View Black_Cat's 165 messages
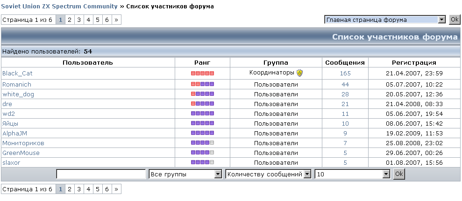The image size is (462, 201). tap(345, 74)
